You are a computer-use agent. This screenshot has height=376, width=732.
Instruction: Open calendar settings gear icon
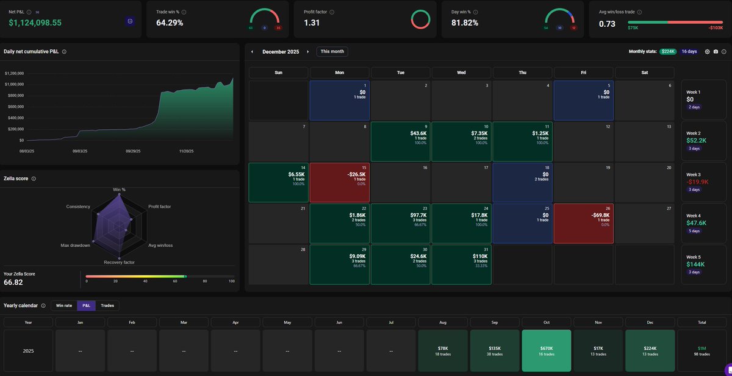point(707,52)
